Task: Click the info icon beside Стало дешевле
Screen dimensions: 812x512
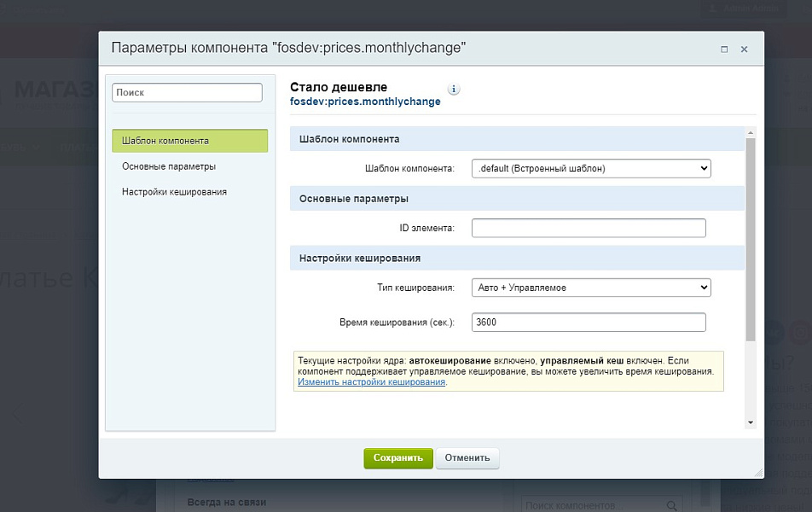Action: click(x=454, y=89)
